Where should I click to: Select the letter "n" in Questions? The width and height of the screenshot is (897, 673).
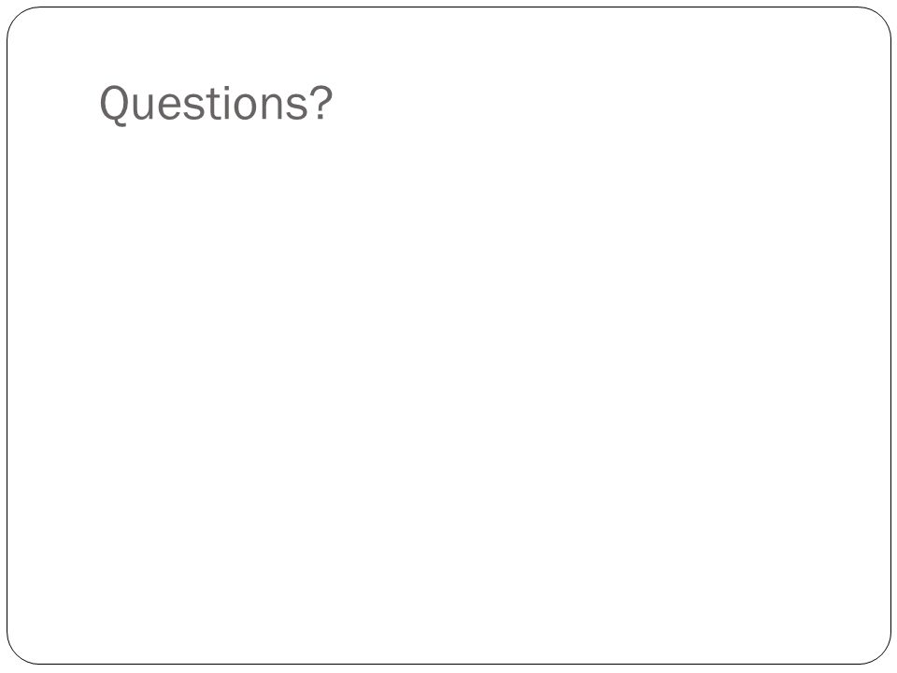tap(272, 107)
